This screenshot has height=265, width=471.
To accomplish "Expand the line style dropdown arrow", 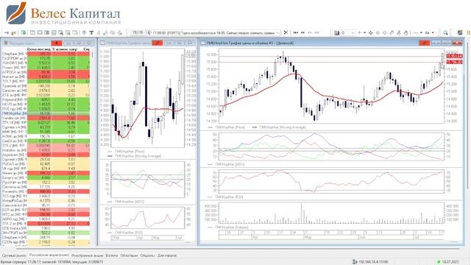I will click(421, 32).
